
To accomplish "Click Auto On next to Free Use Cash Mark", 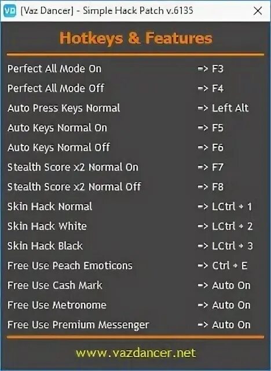I will [231, 285].
